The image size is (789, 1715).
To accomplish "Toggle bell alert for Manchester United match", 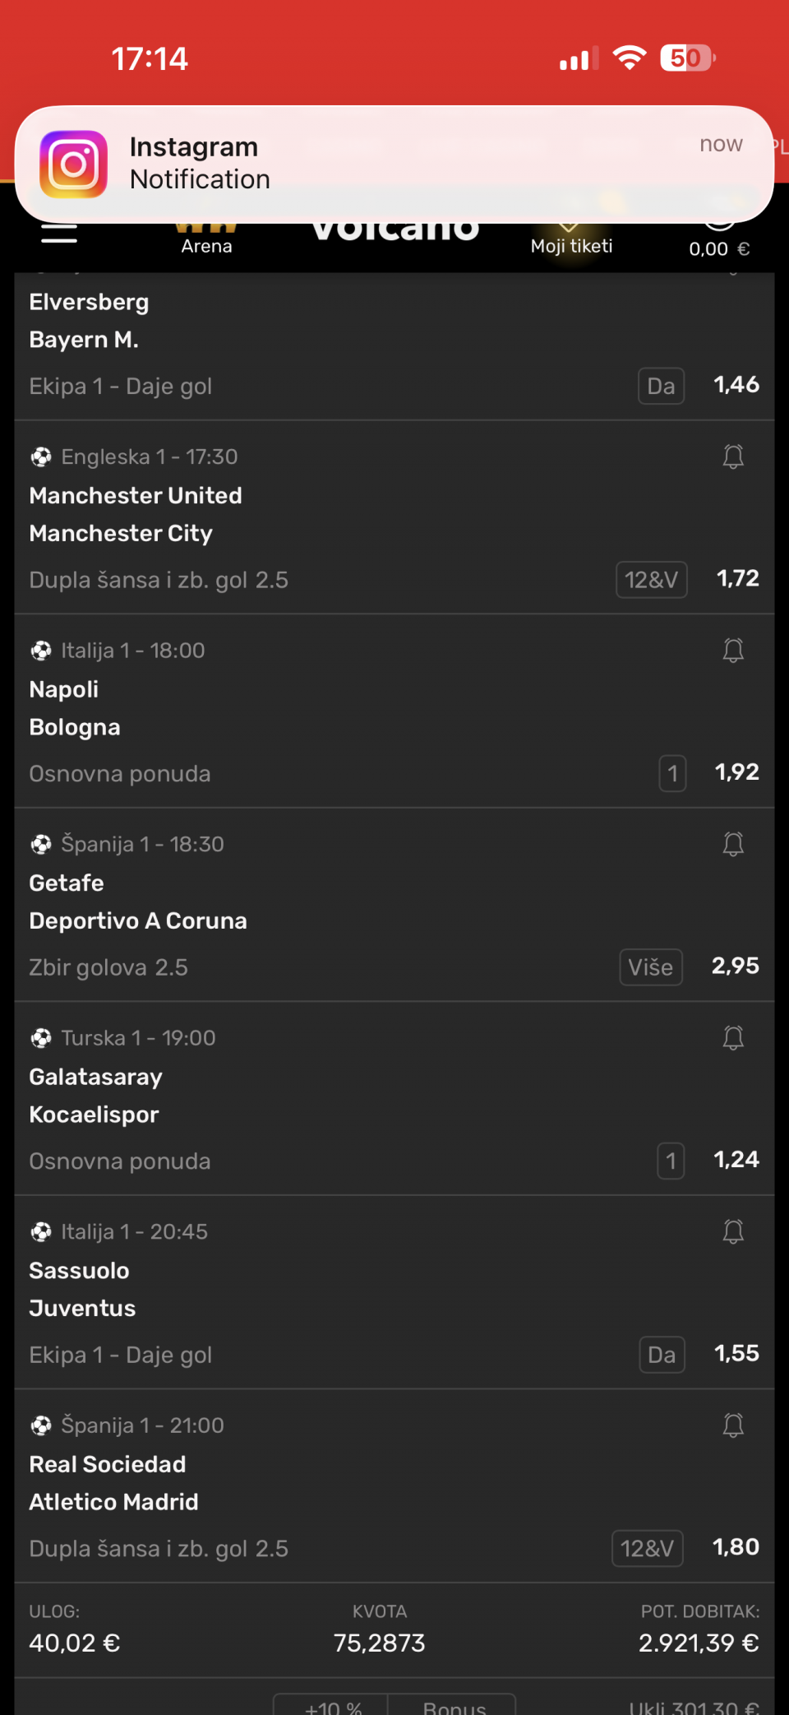I will tap(733, 457).
